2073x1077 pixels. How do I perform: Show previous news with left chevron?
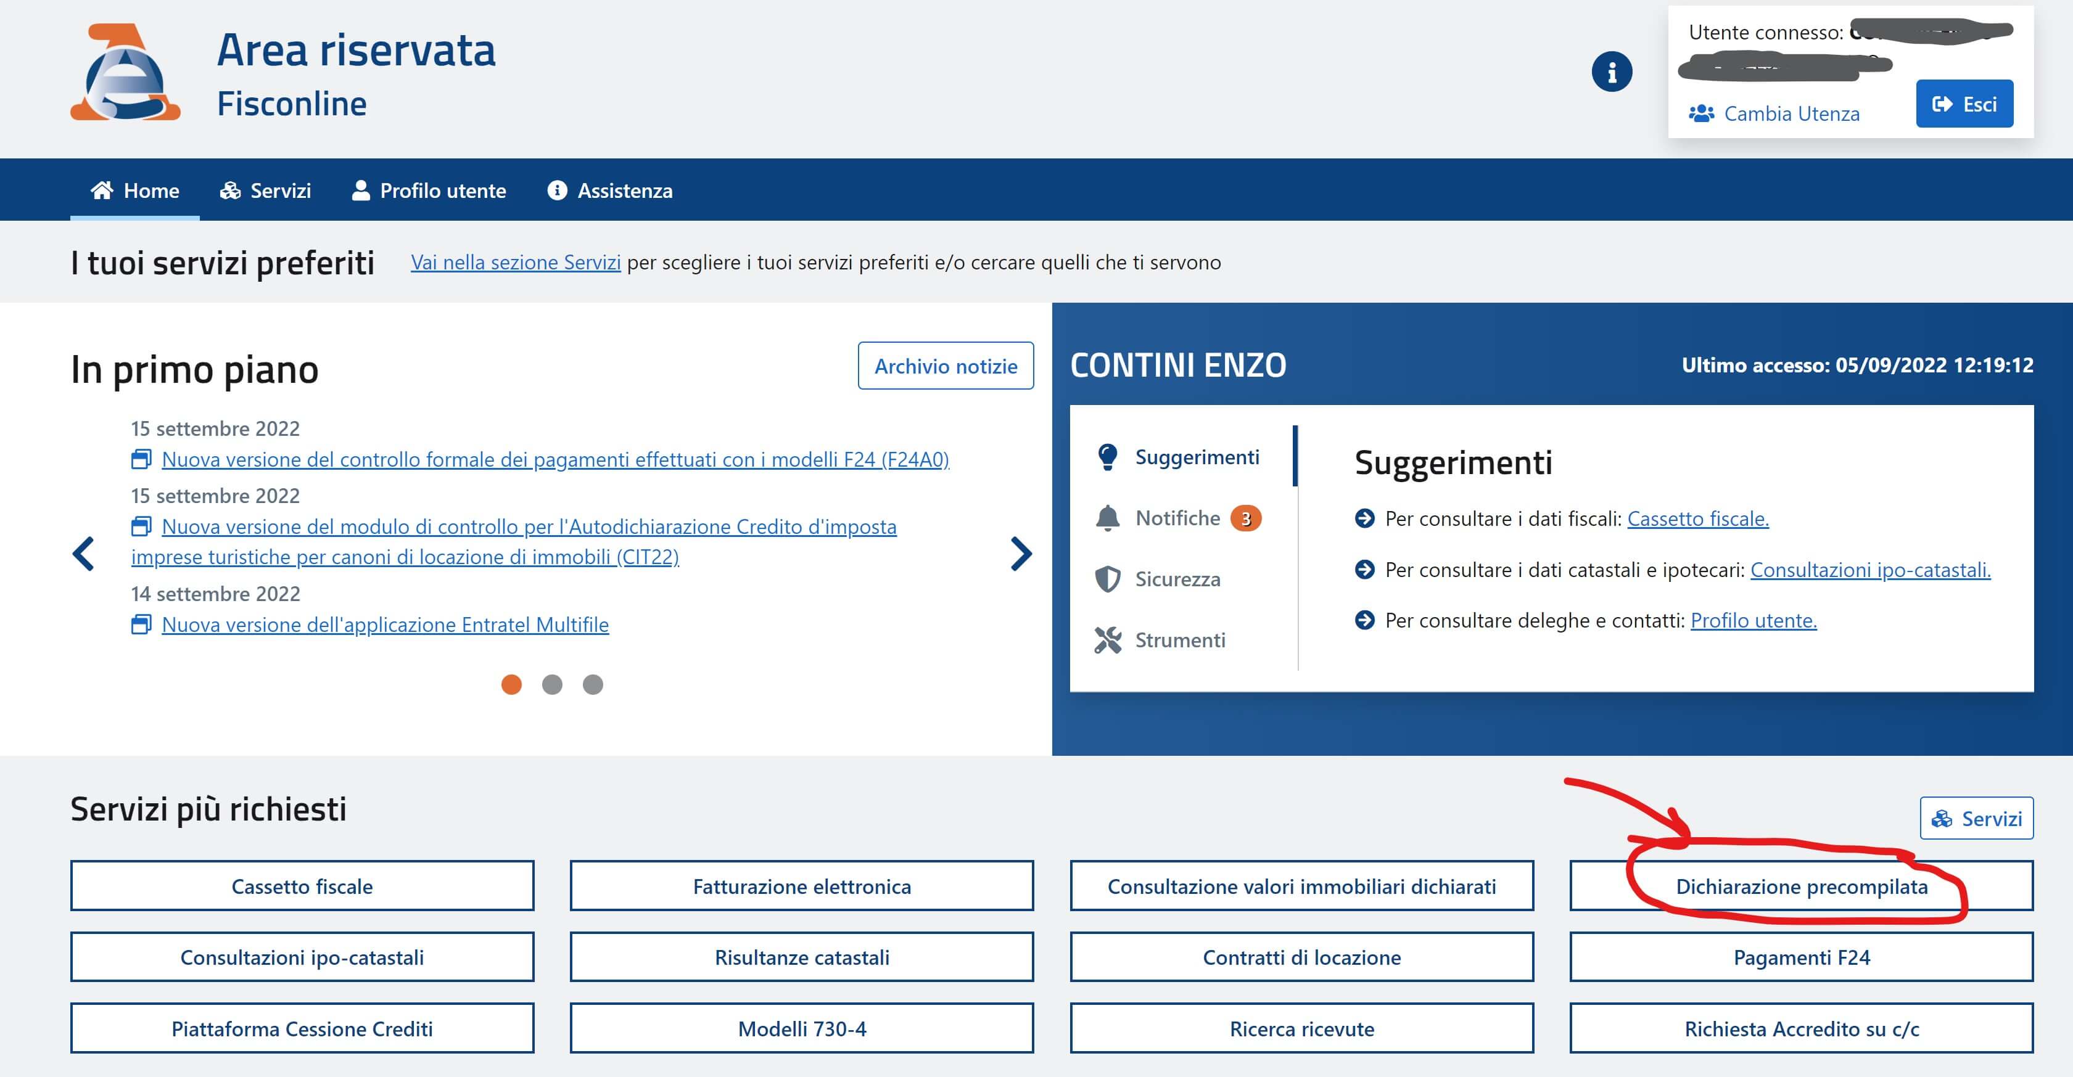[84, 554]
